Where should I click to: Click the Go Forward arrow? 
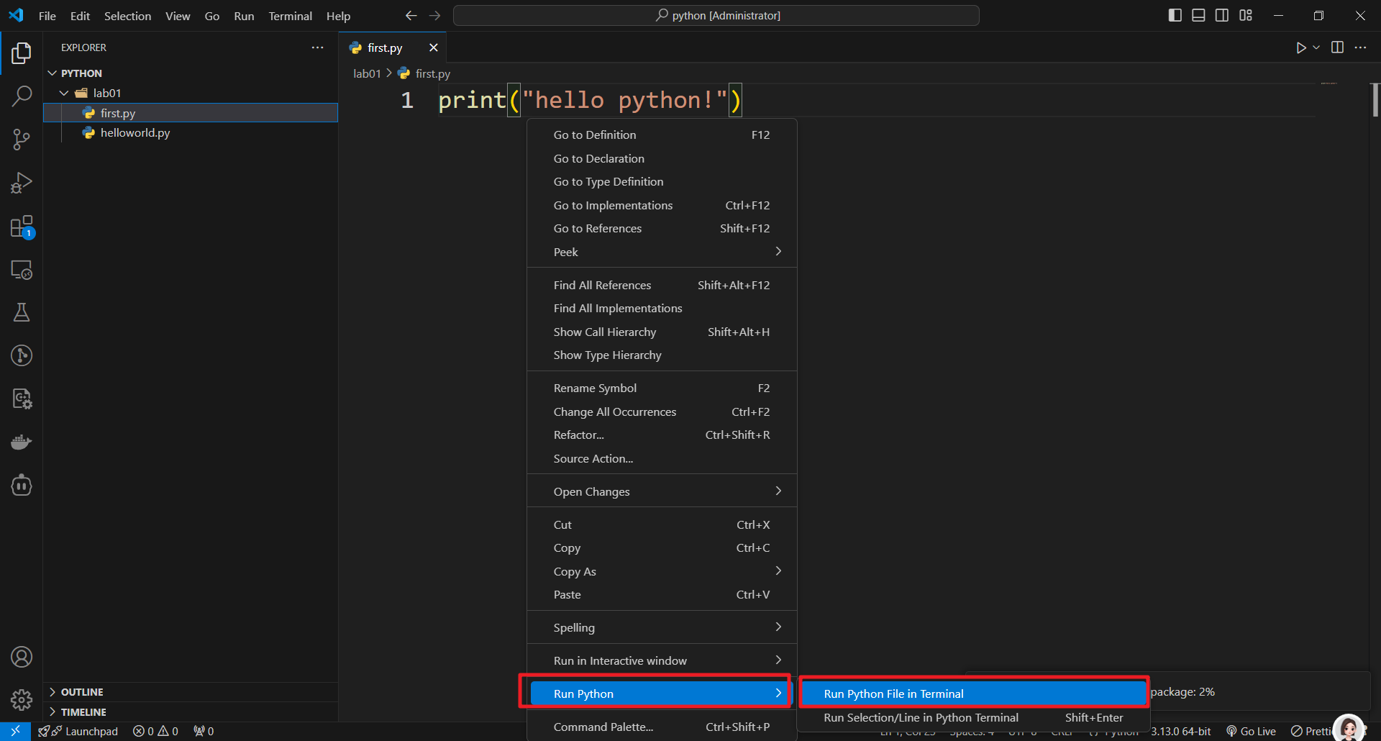click(434, 16)
